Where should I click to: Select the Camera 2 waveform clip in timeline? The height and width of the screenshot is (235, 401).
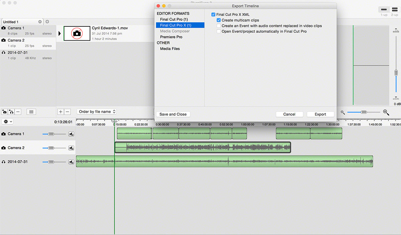203,147
